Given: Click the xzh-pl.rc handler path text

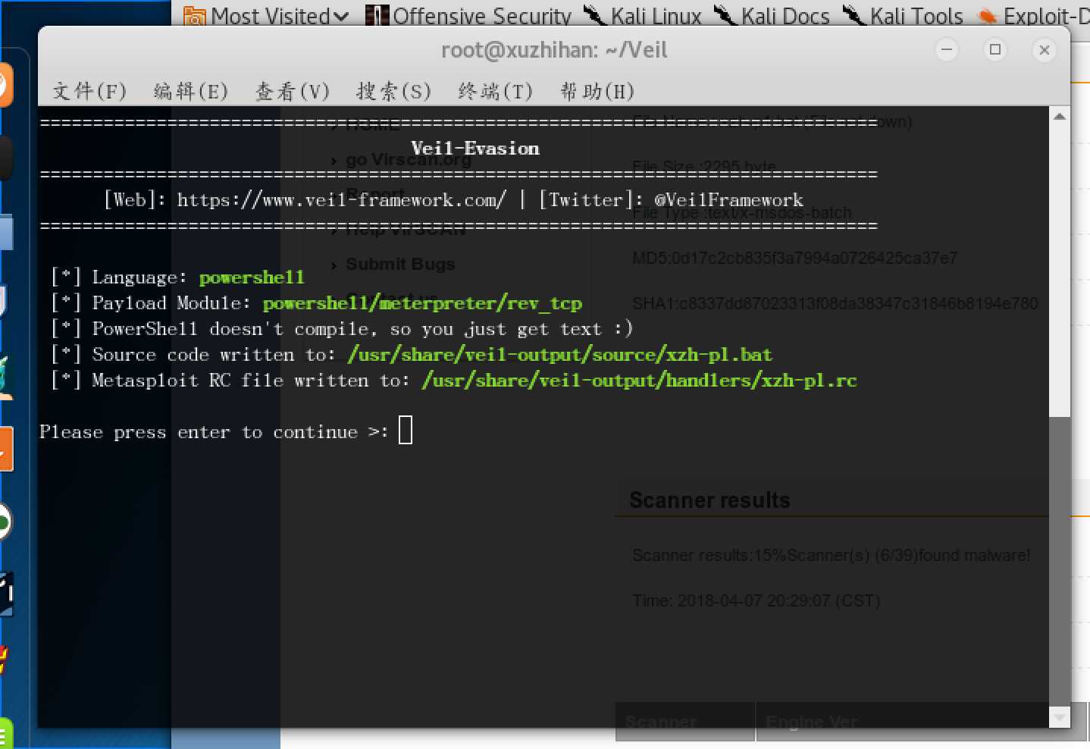Looking at the screenshot, I should click(640, 381).
